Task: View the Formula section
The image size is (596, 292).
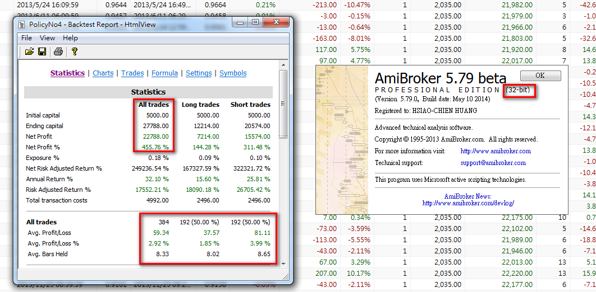Action: (x=164, y=73)
